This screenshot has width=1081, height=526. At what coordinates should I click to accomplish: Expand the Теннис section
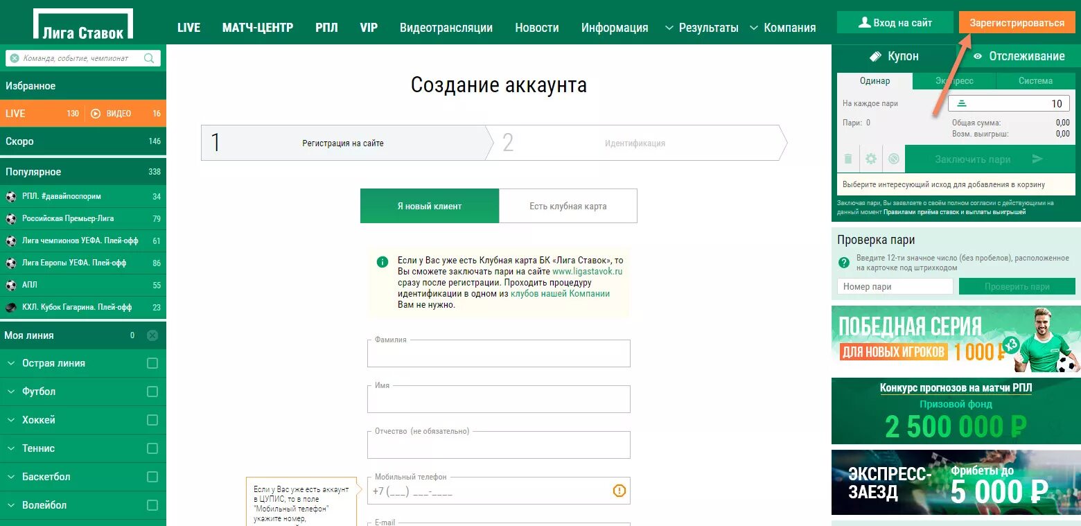click(11, 448)
